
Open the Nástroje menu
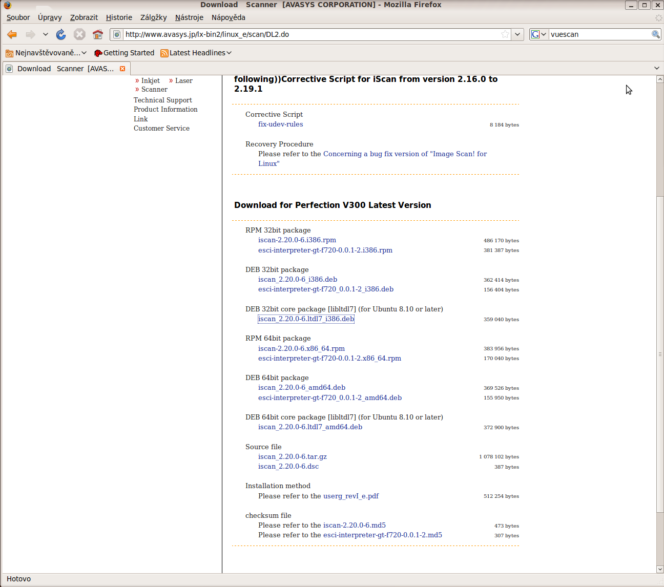coord(189,17)
